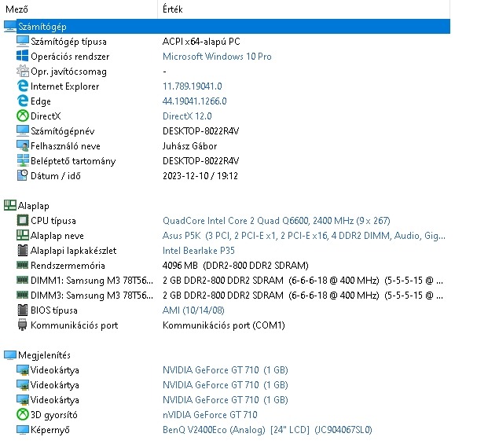
Task: Click the DirectX Xbox-style icon
Action: [x=22, y=116]
